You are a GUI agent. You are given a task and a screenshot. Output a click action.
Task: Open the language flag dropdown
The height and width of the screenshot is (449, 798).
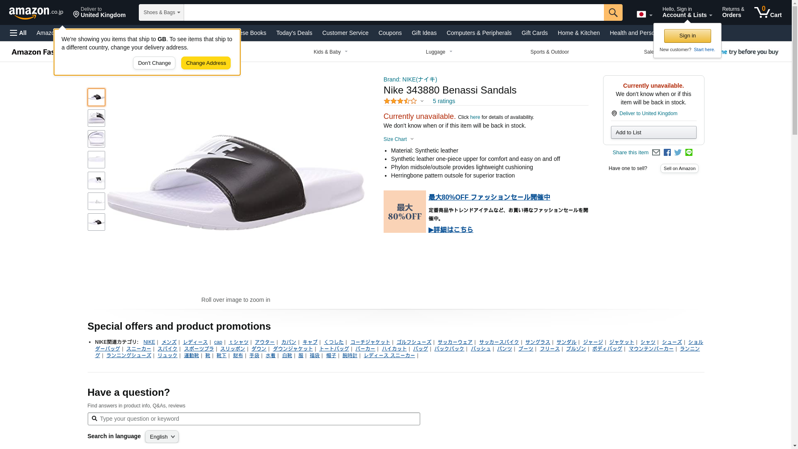[644, 15]
